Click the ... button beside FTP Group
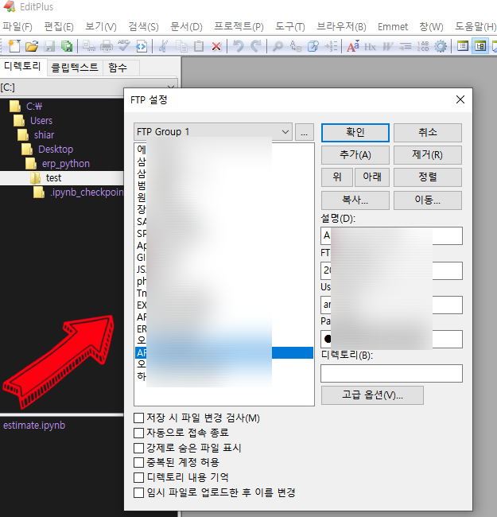This screenshot has height=517, width=497. (x=305, y=132)
